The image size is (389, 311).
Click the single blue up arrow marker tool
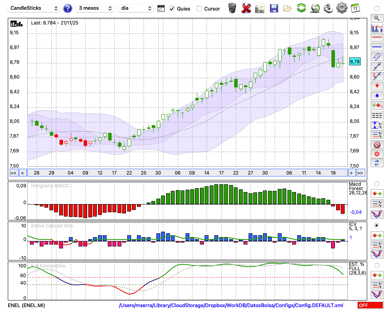(377, 96)
